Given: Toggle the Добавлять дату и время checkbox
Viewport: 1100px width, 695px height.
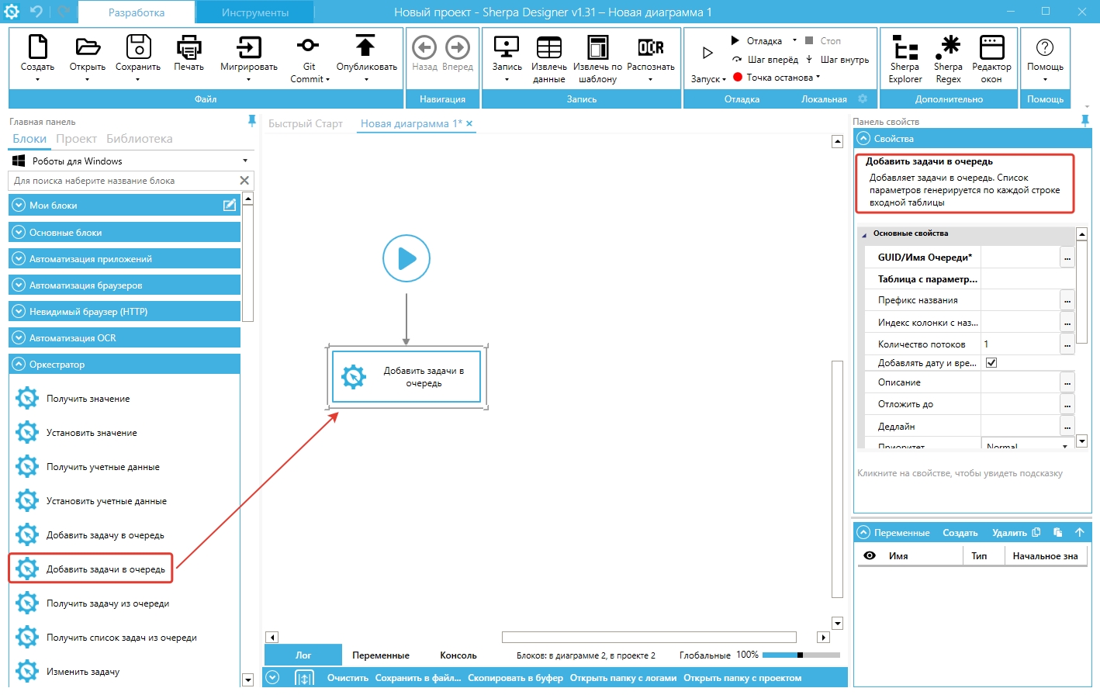Looking at the screenshot, I should (991, 362).
